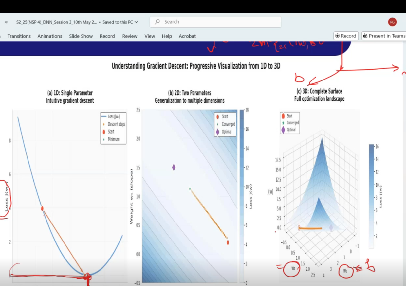Click the file name S2_25(NSP 4)_DNN_Session 3
The width and height of the screenshot is (406, 286).
[57, 22]
